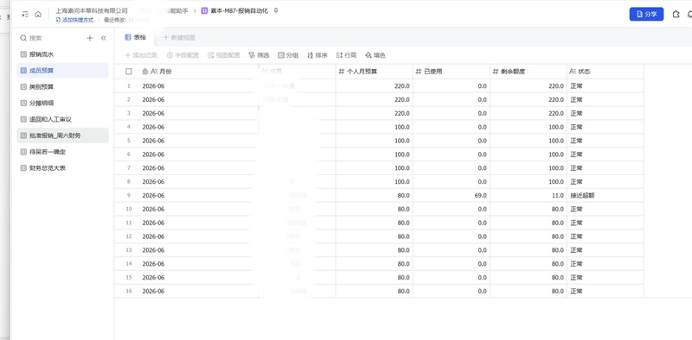Adjust 行高 row height

click(x=347, y=55)
